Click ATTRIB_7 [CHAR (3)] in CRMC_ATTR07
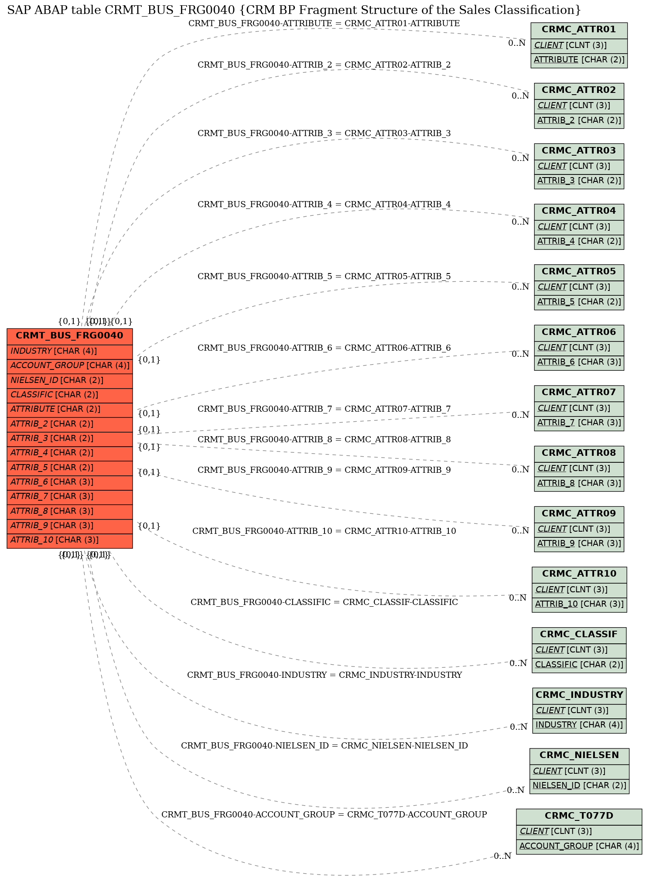Image resolution: width=649 pixels, height=878 pixels. pyautogui.click(x=579, y=423)
